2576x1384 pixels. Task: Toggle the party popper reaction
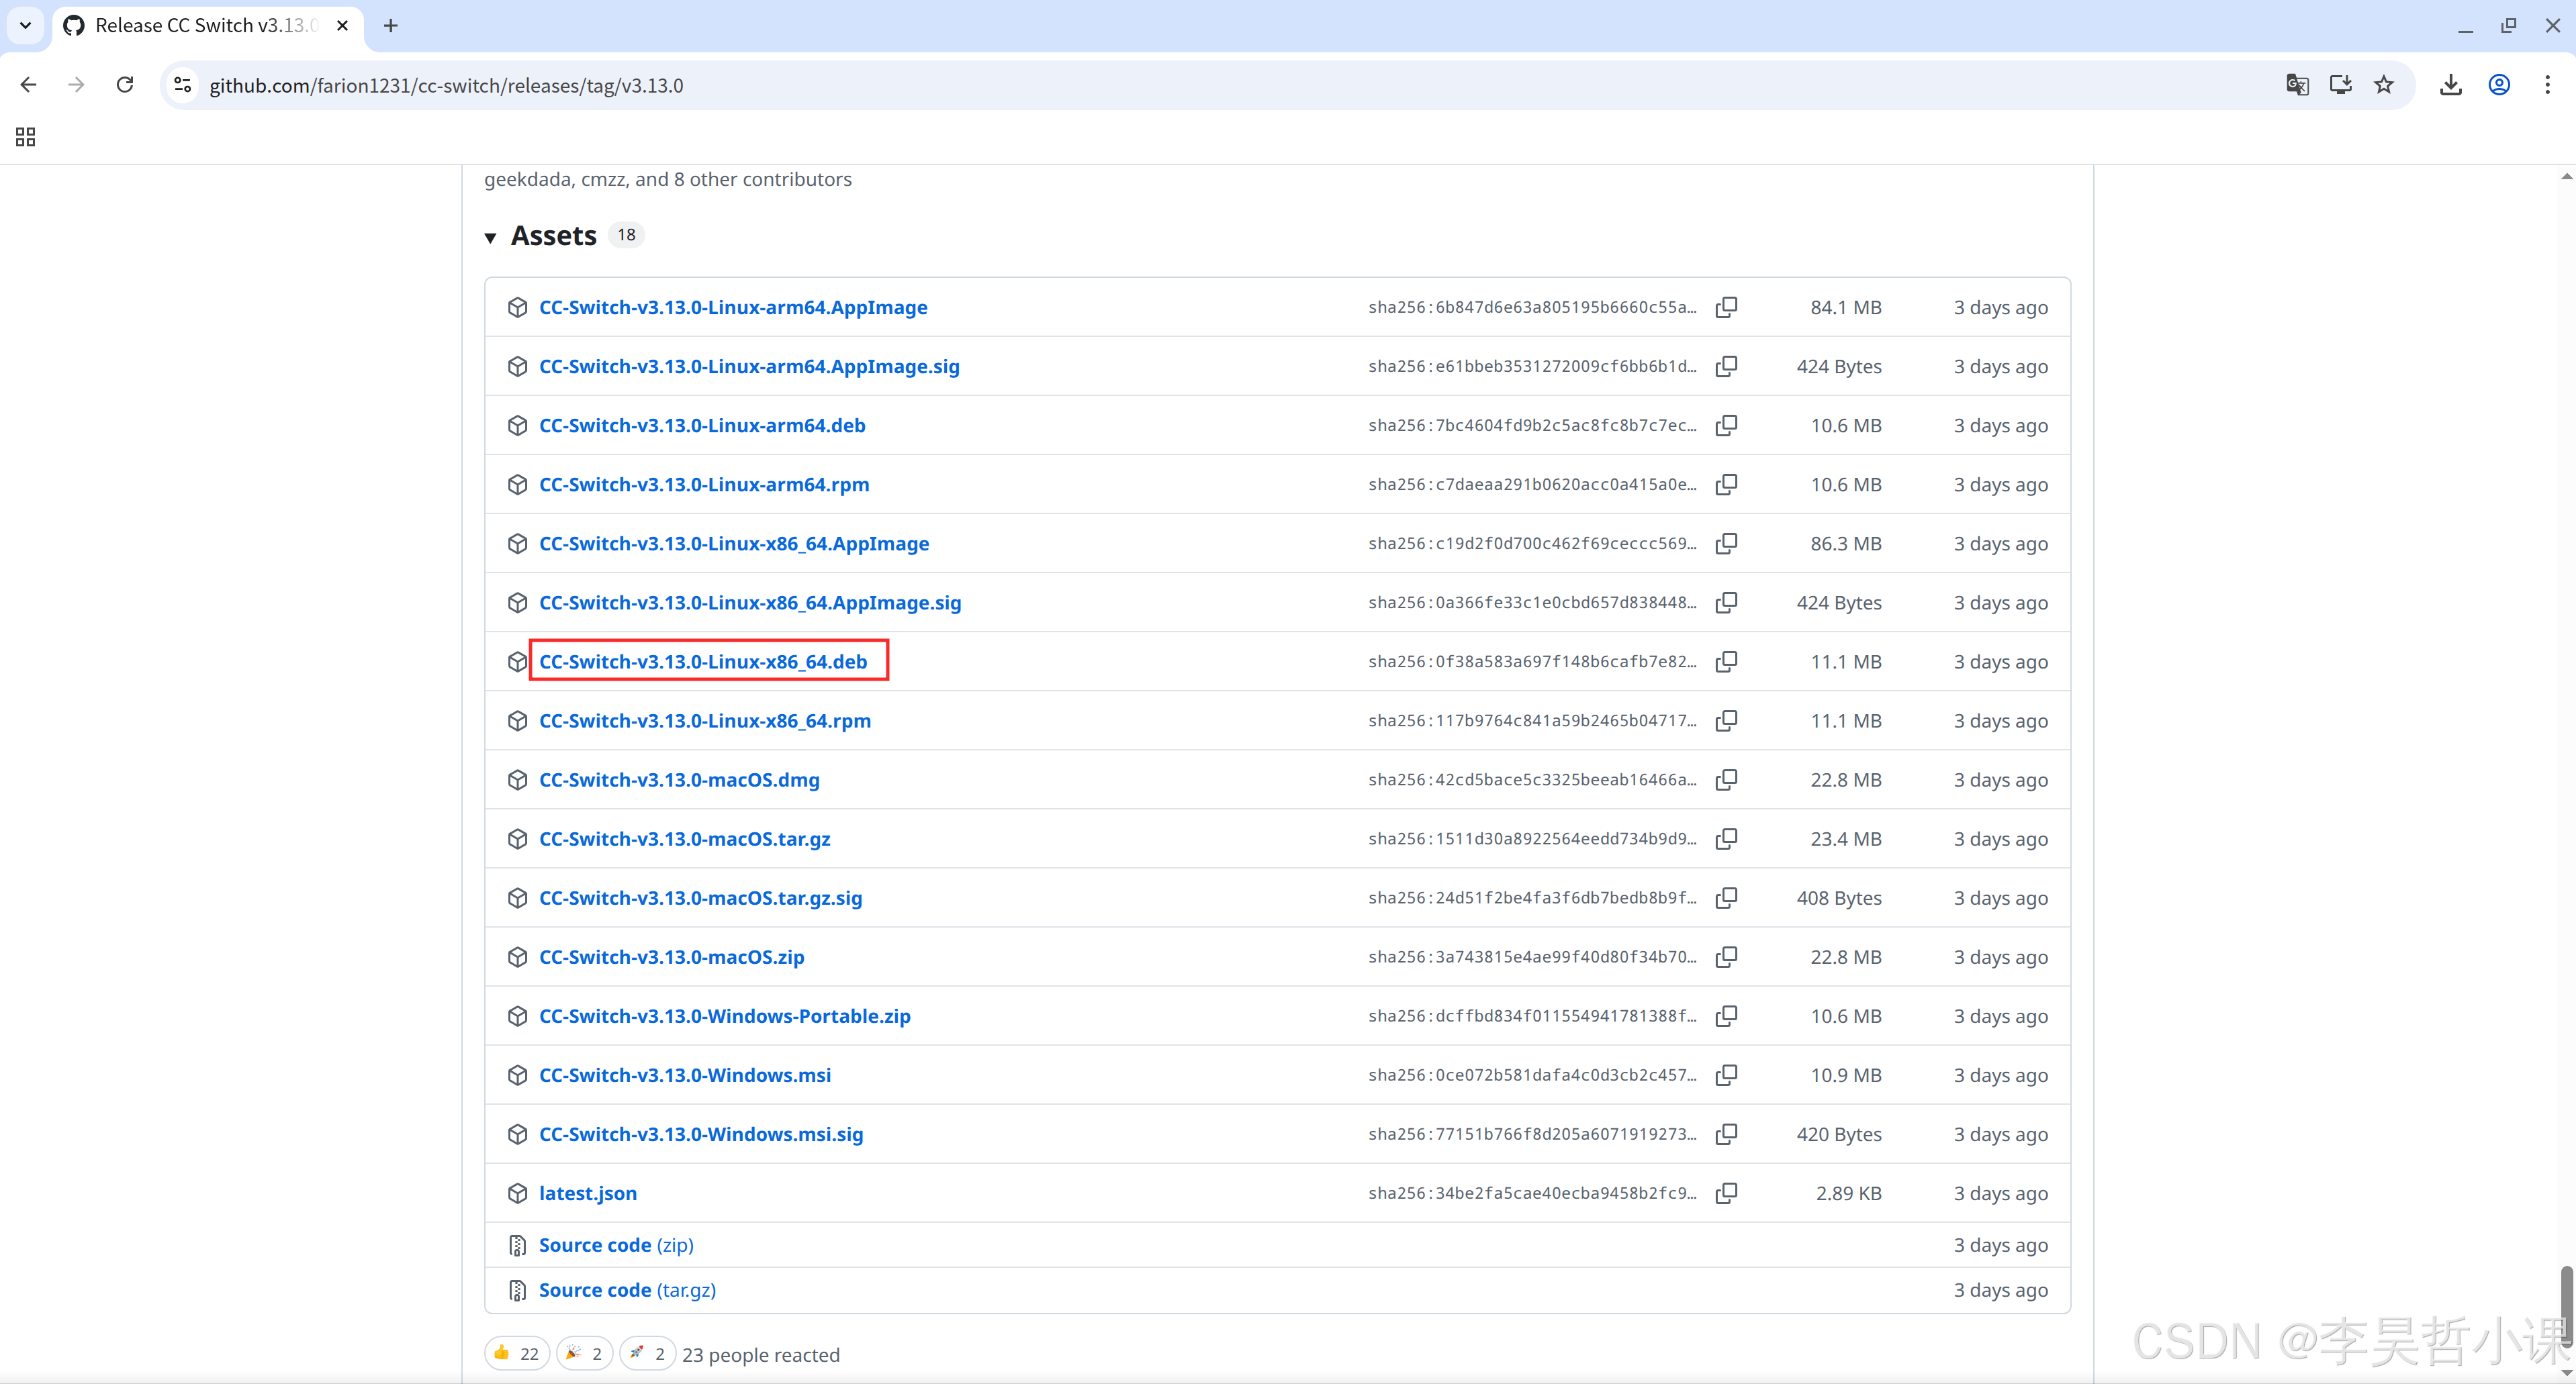click(x=584, y=1354)
